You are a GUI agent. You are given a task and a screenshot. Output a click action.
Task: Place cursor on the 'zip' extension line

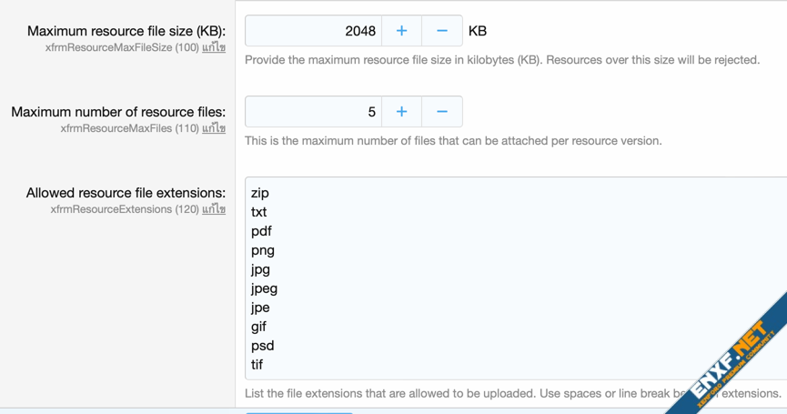click(260, 193)
